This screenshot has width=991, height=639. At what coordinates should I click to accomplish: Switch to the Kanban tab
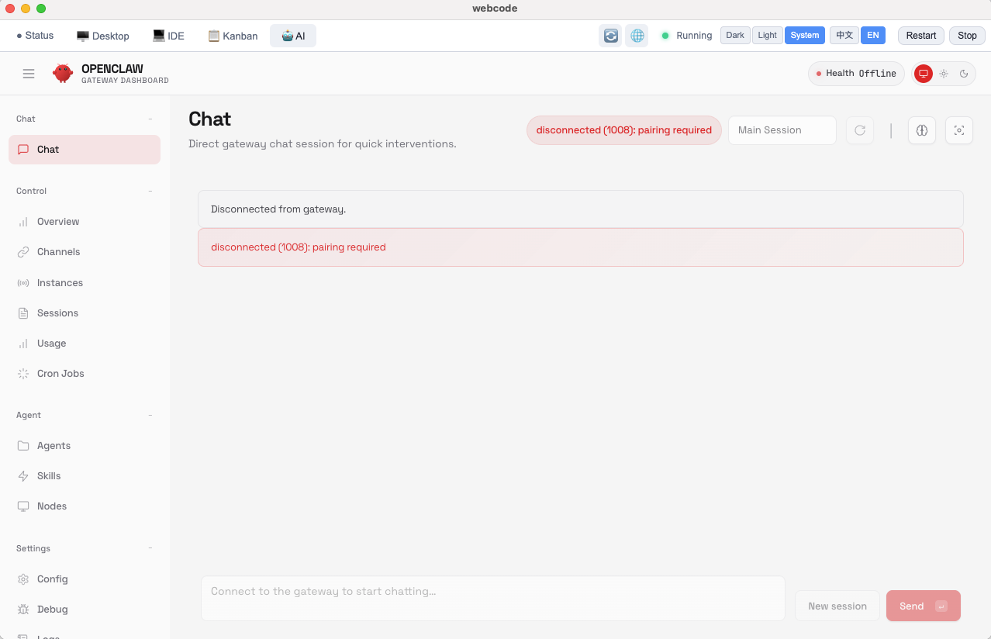pyautogui.click(x=233, y=36)
